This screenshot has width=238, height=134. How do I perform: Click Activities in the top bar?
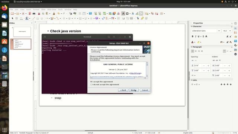(x=5, y=1)
